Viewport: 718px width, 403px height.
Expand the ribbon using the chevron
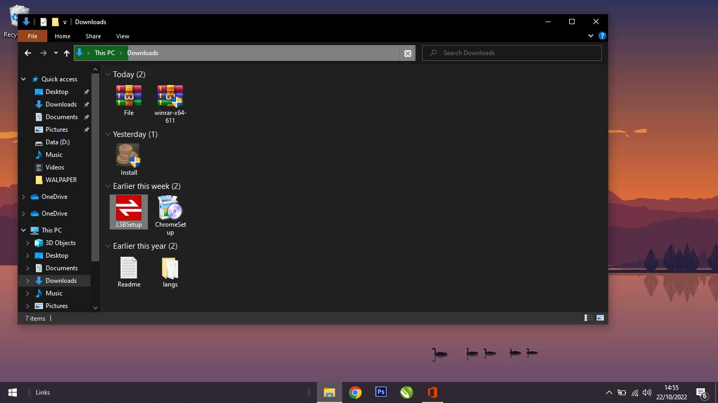(591, 36)
